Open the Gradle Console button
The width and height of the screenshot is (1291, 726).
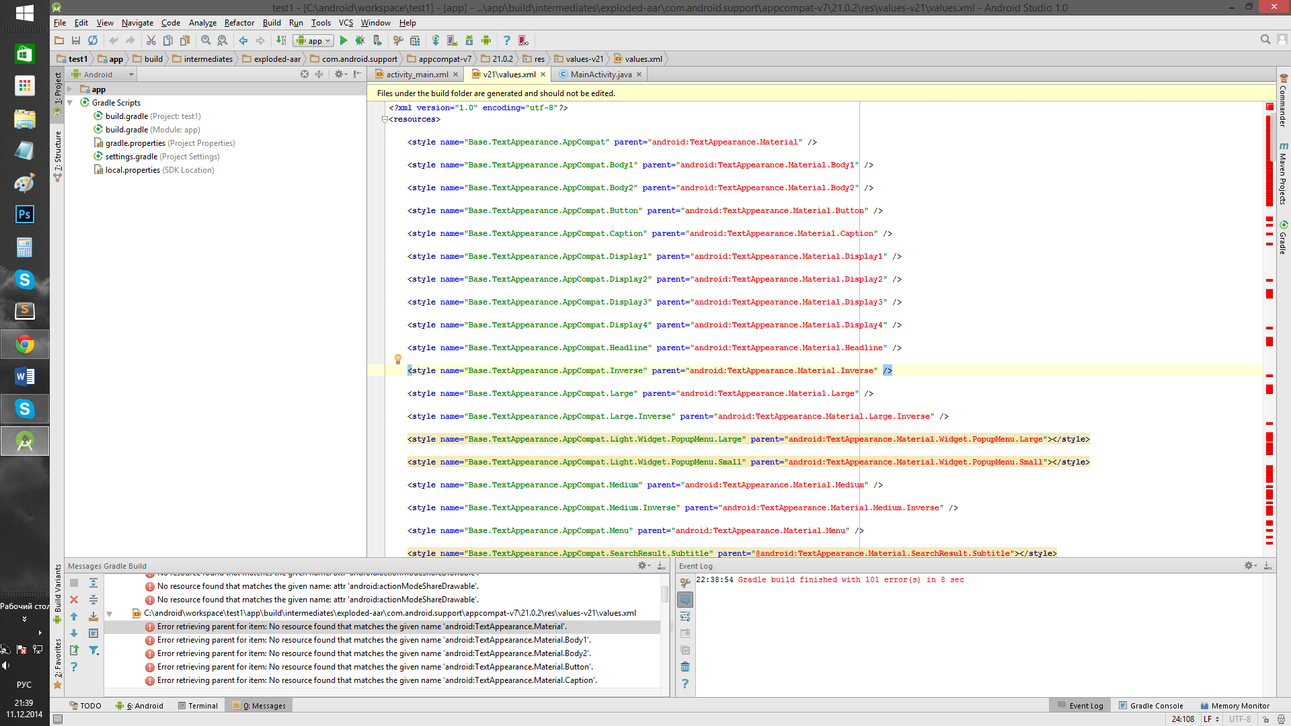point(1150,706)
